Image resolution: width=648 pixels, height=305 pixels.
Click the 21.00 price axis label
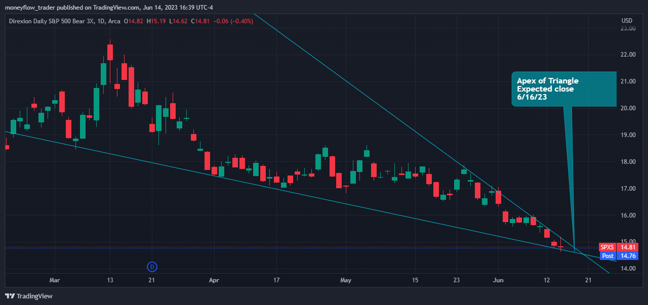coord(628,81)
